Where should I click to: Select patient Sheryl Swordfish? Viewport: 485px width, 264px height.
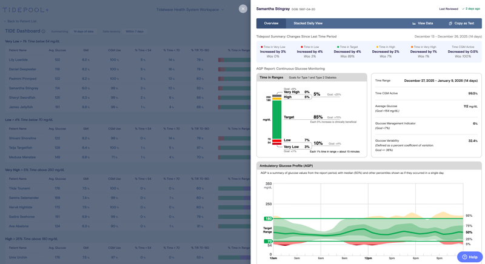22,97
